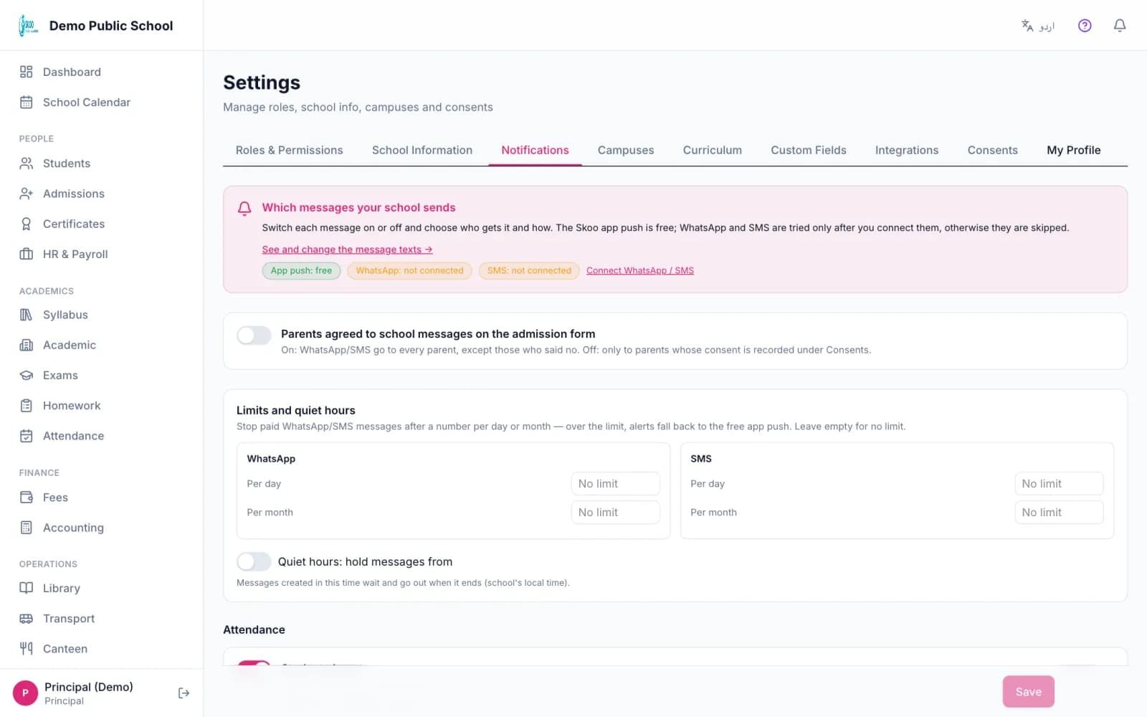Click Connect WhatsApp / SMS link
This screenshot has width=1147, height=717.
point(640,270)
